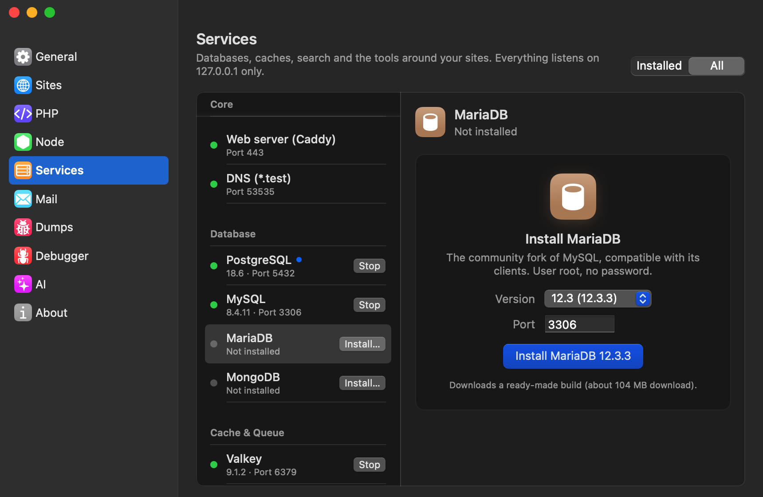Stop the Valkey service
Image resolution: width=763 pixels, height=497 pixels.
click(x=370, y=465)
